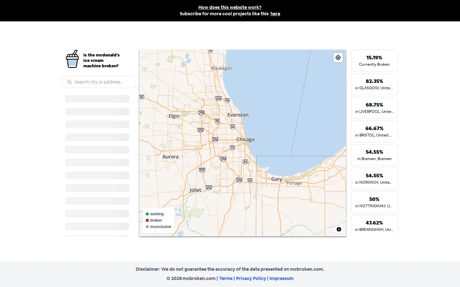Click the ice cream cup logo
The image size is (460, 287).
pos(73,59)
